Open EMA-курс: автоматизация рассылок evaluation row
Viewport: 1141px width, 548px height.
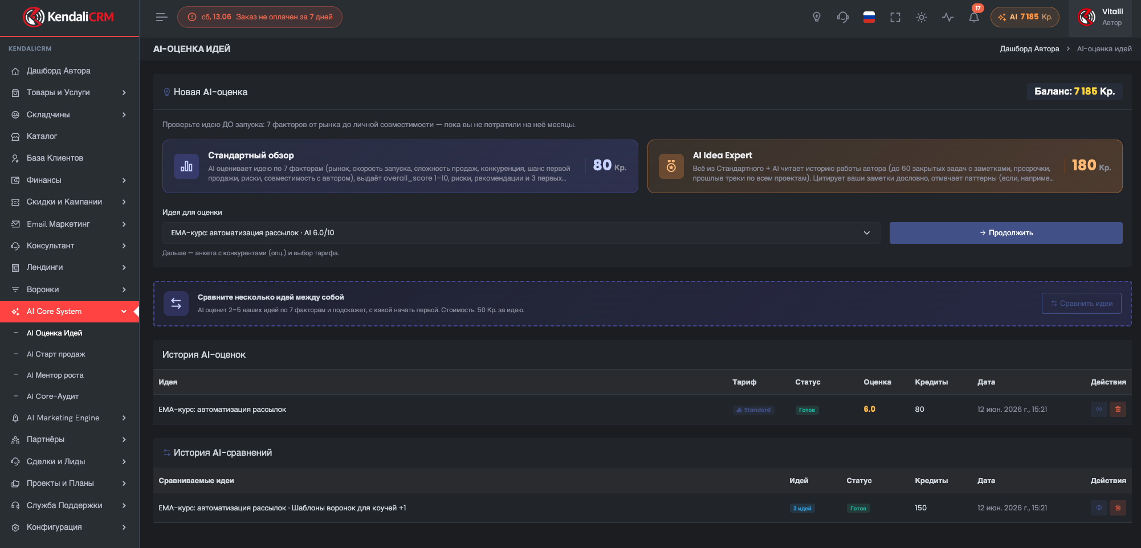point(642,410)
